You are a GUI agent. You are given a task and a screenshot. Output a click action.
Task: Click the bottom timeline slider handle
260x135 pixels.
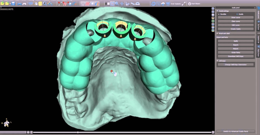click(78, 132)
